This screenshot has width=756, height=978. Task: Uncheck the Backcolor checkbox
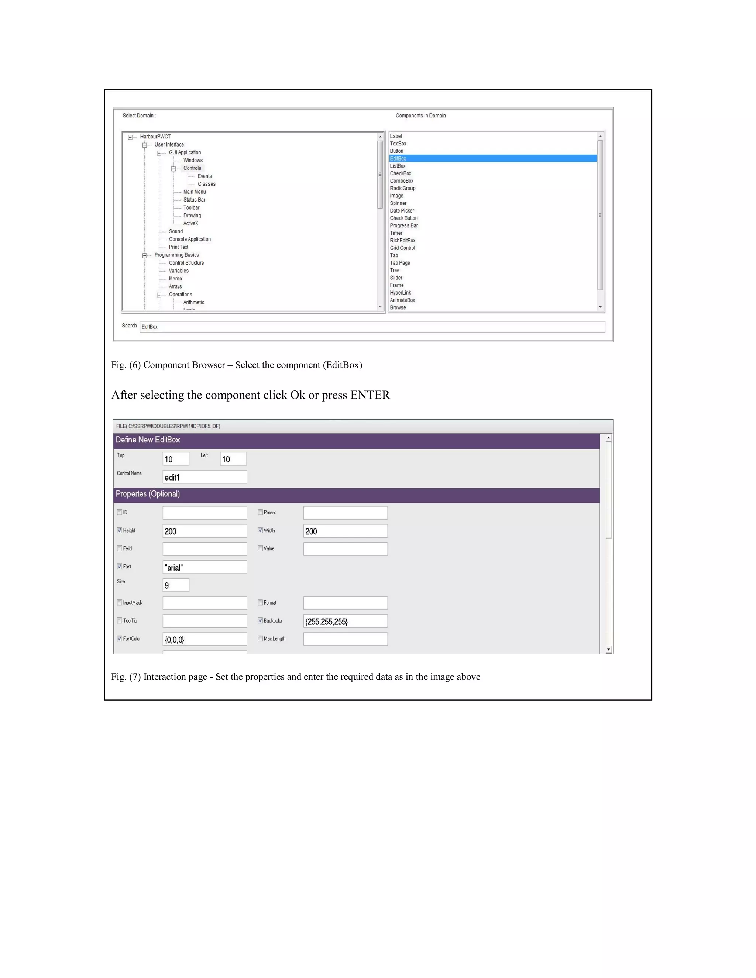260,621
